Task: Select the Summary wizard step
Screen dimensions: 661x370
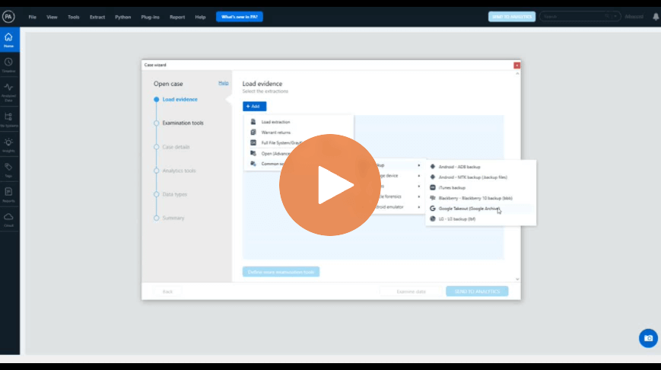Action: pyautogui.click(x=173, y=218)
